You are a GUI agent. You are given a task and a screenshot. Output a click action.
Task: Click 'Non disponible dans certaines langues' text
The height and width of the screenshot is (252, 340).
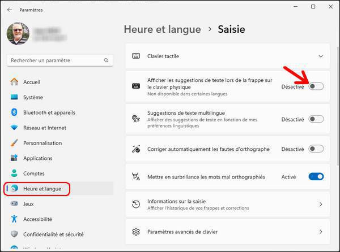point(188,94)
